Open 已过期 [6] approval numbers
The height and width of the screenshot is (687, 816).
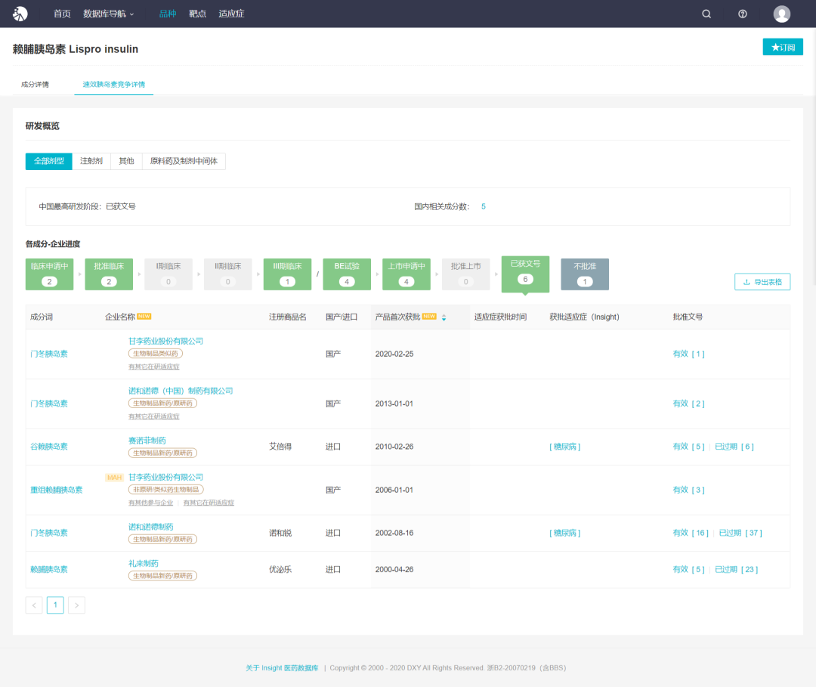pyautogui.click(x=734, y=447)
